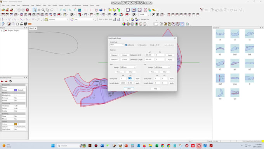
Task: Click the printer icon in bottom toolbar
Action: pyautogui.click(x=22, y=24)
